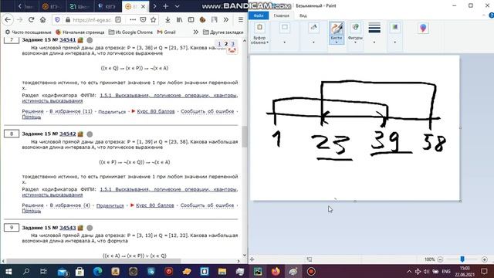Open Windows notification center
The width and height of the screenshot is (494, 278).
(x=484, y=271)
